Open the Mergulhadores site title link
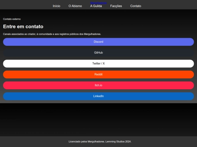197x147 pixels. pos(98,3)
